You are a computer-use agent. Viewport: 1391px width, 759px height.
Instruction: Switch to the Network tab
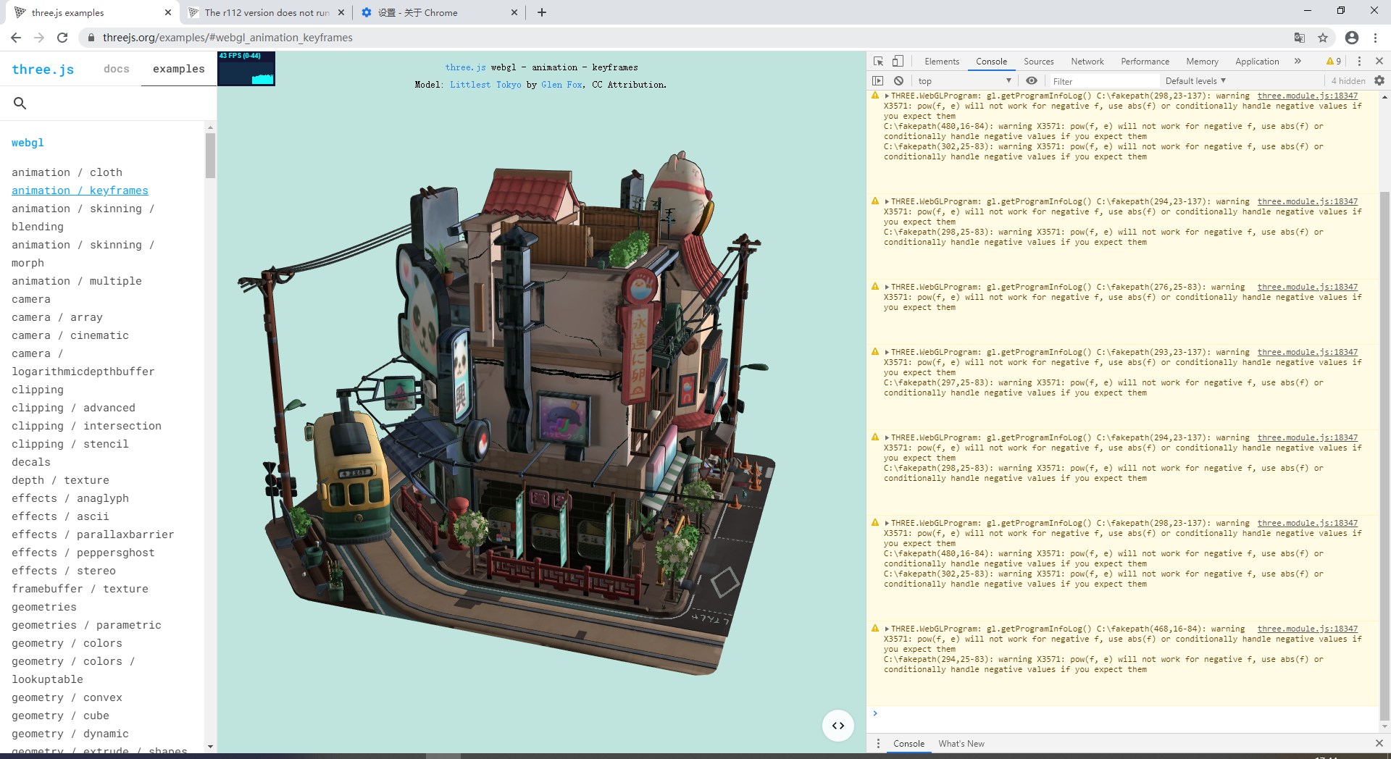1087,62
